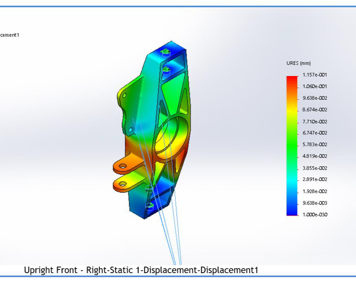356x284 pixels.
Task: Pick the upper small hole on left flange
Action: pos(124,96)
